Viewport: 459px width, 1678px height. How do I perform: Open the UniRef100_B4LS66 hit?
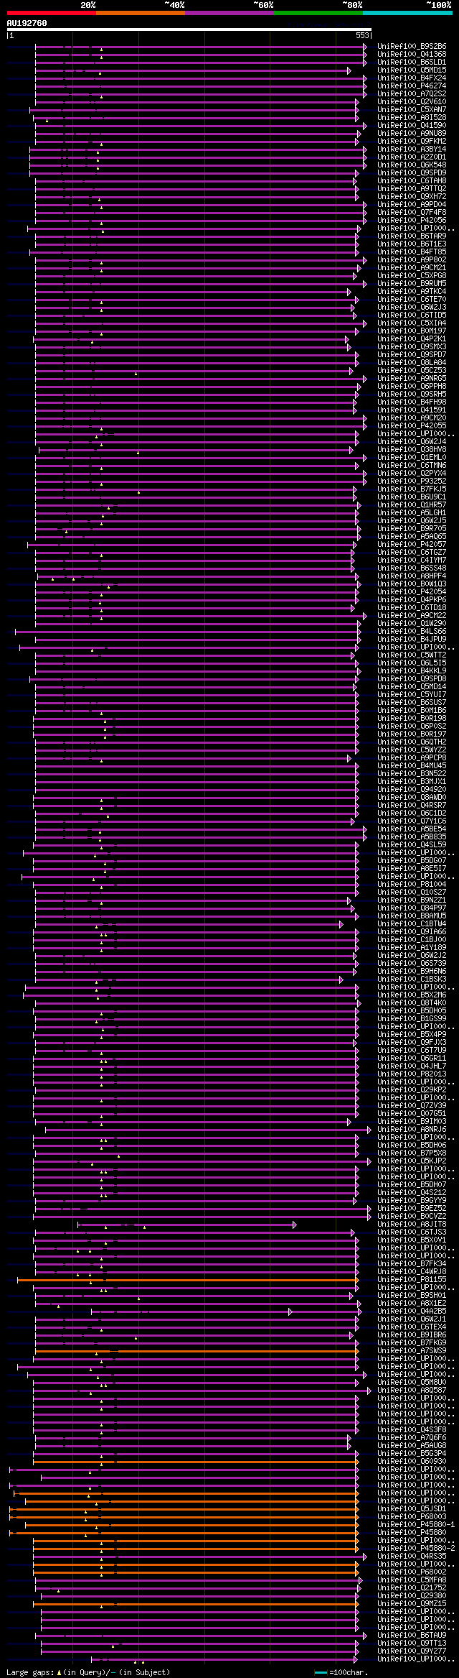tap(412, 632)
